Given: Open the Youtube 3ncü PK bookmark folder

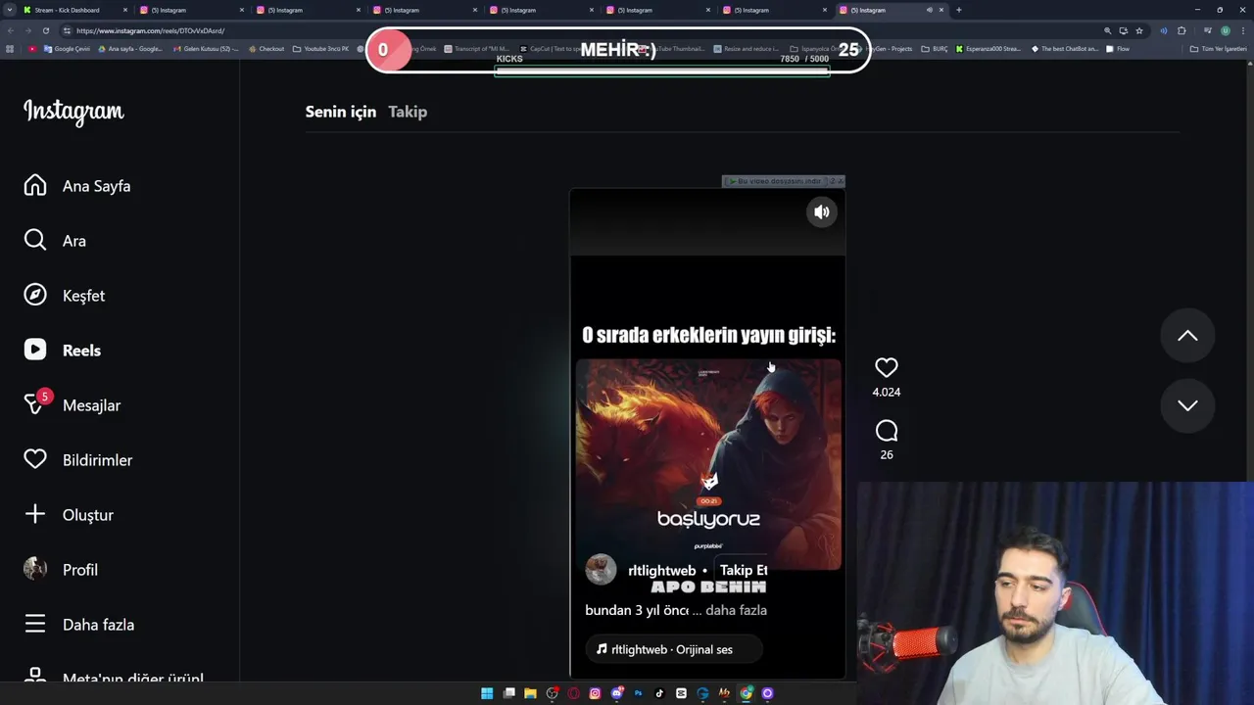Looking at the screenshot, I should coord(321,49).
